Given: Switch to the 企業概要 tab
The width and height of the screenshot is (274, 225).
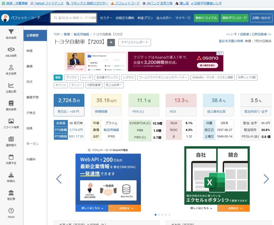Looking at the screenshot, I should coord(35,36).
